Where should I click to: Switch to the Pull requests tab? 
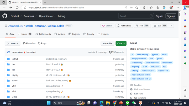[x=43, y=34]
